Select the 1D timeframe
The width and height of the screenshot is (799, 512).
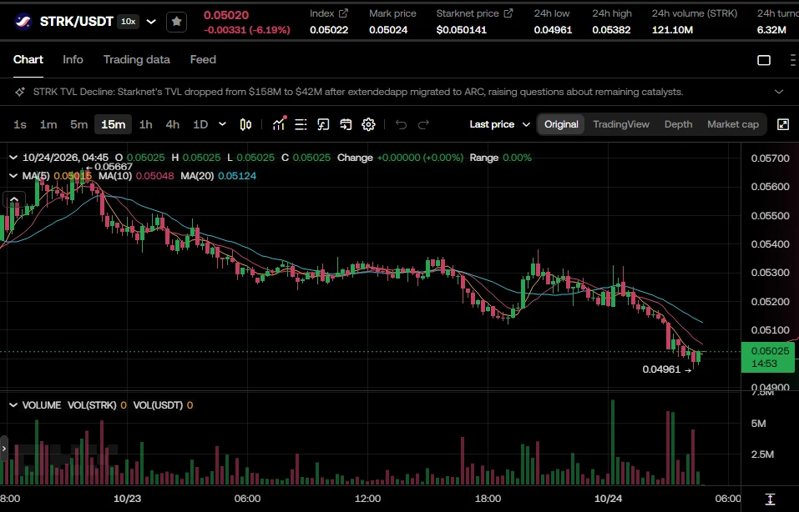[x=200, y=124]
